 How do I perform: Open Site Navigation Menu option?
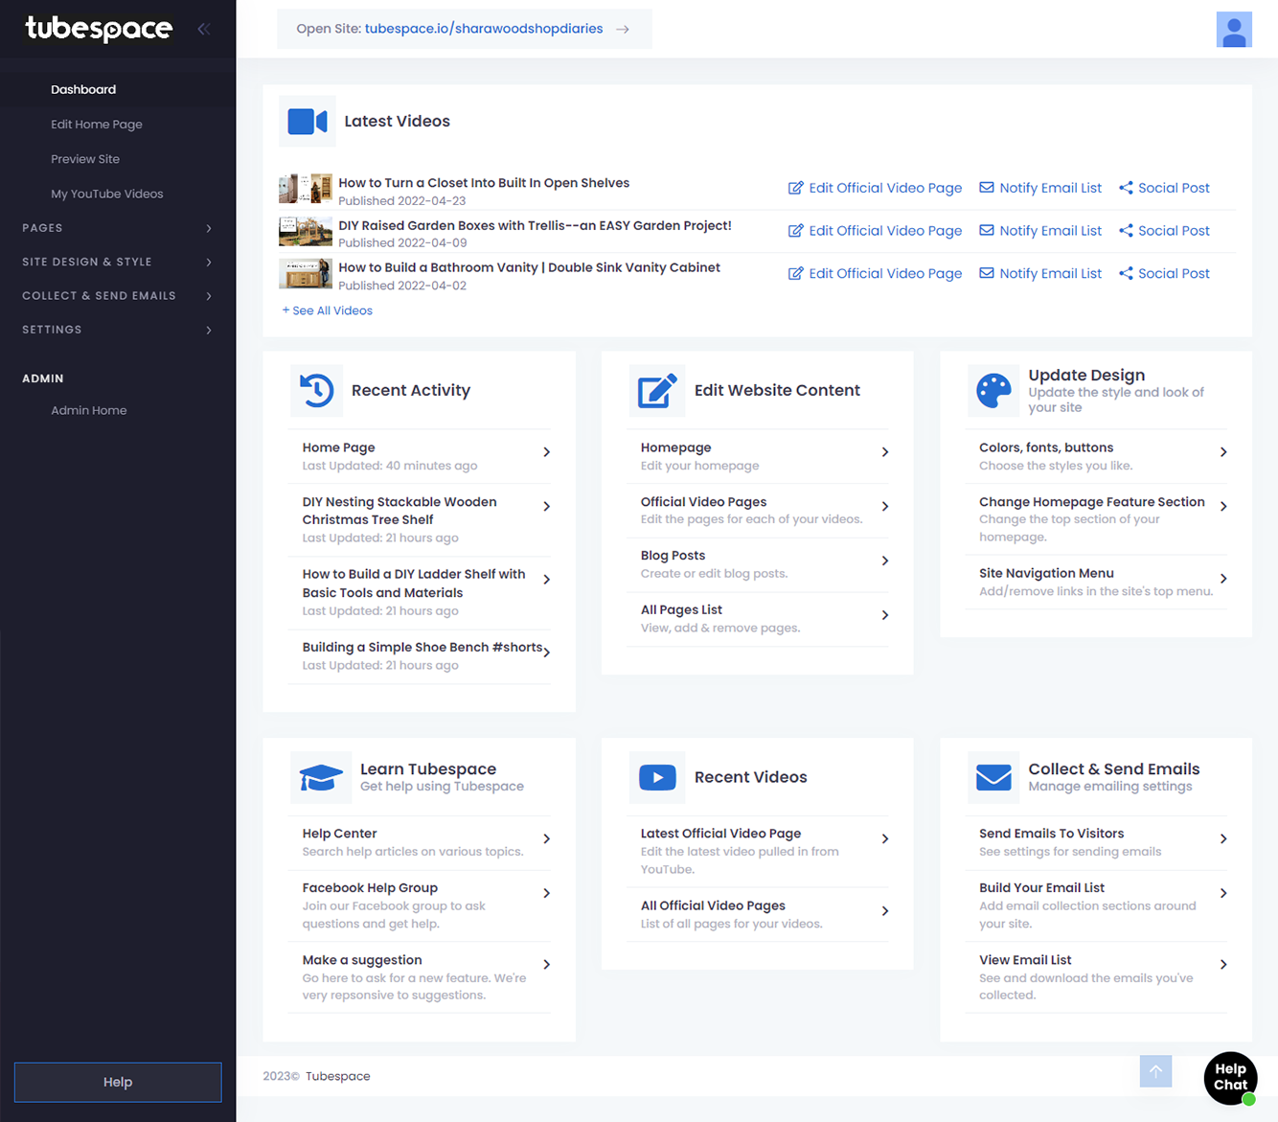1096,583
